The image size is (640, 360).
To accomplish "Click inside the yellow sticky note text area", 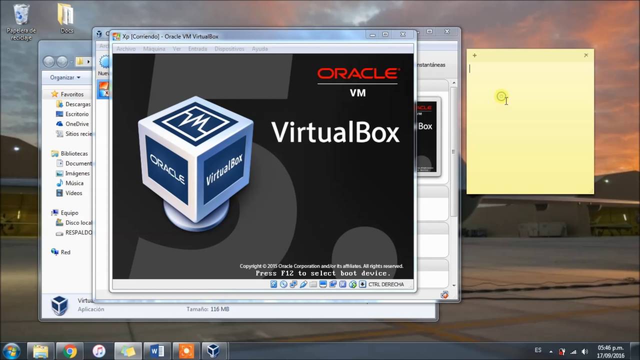I will coord(530,127).
